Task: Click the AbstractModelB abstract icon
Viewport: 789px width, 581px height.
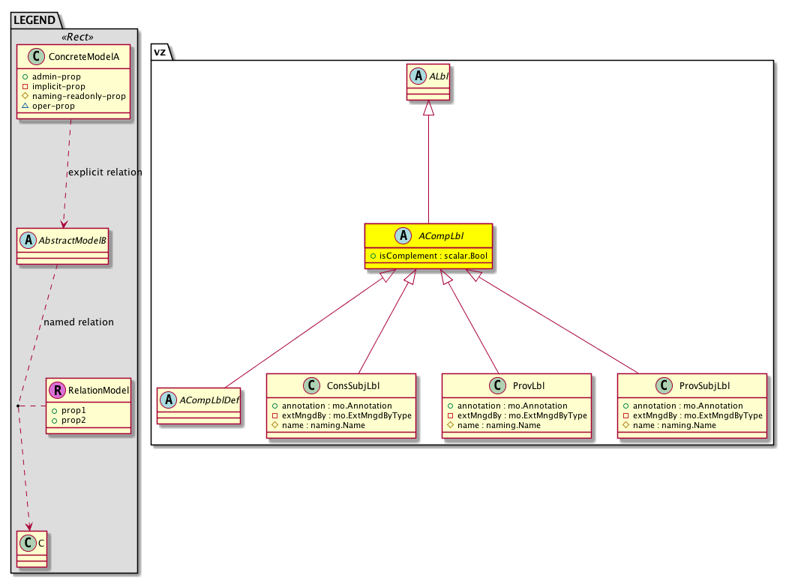Action: click(28, 241)
